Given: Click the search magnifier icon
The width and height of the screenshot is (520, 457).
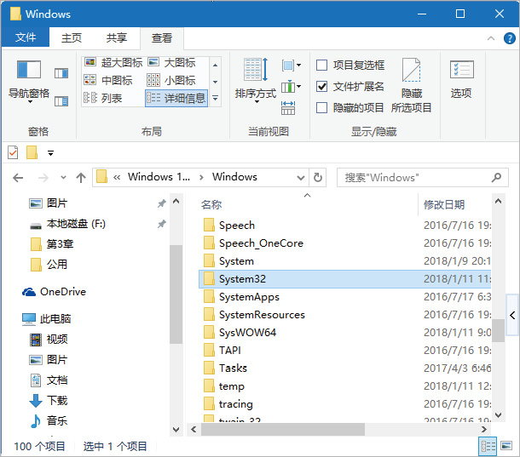Looking at the screenshot, I should pos(496,178).
